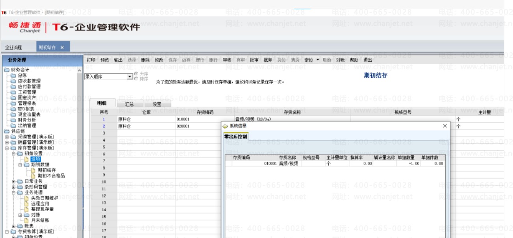The image size is (513, 238).
Task: Click 批弃 toolbar button
Action: click(x=268, y=60)
